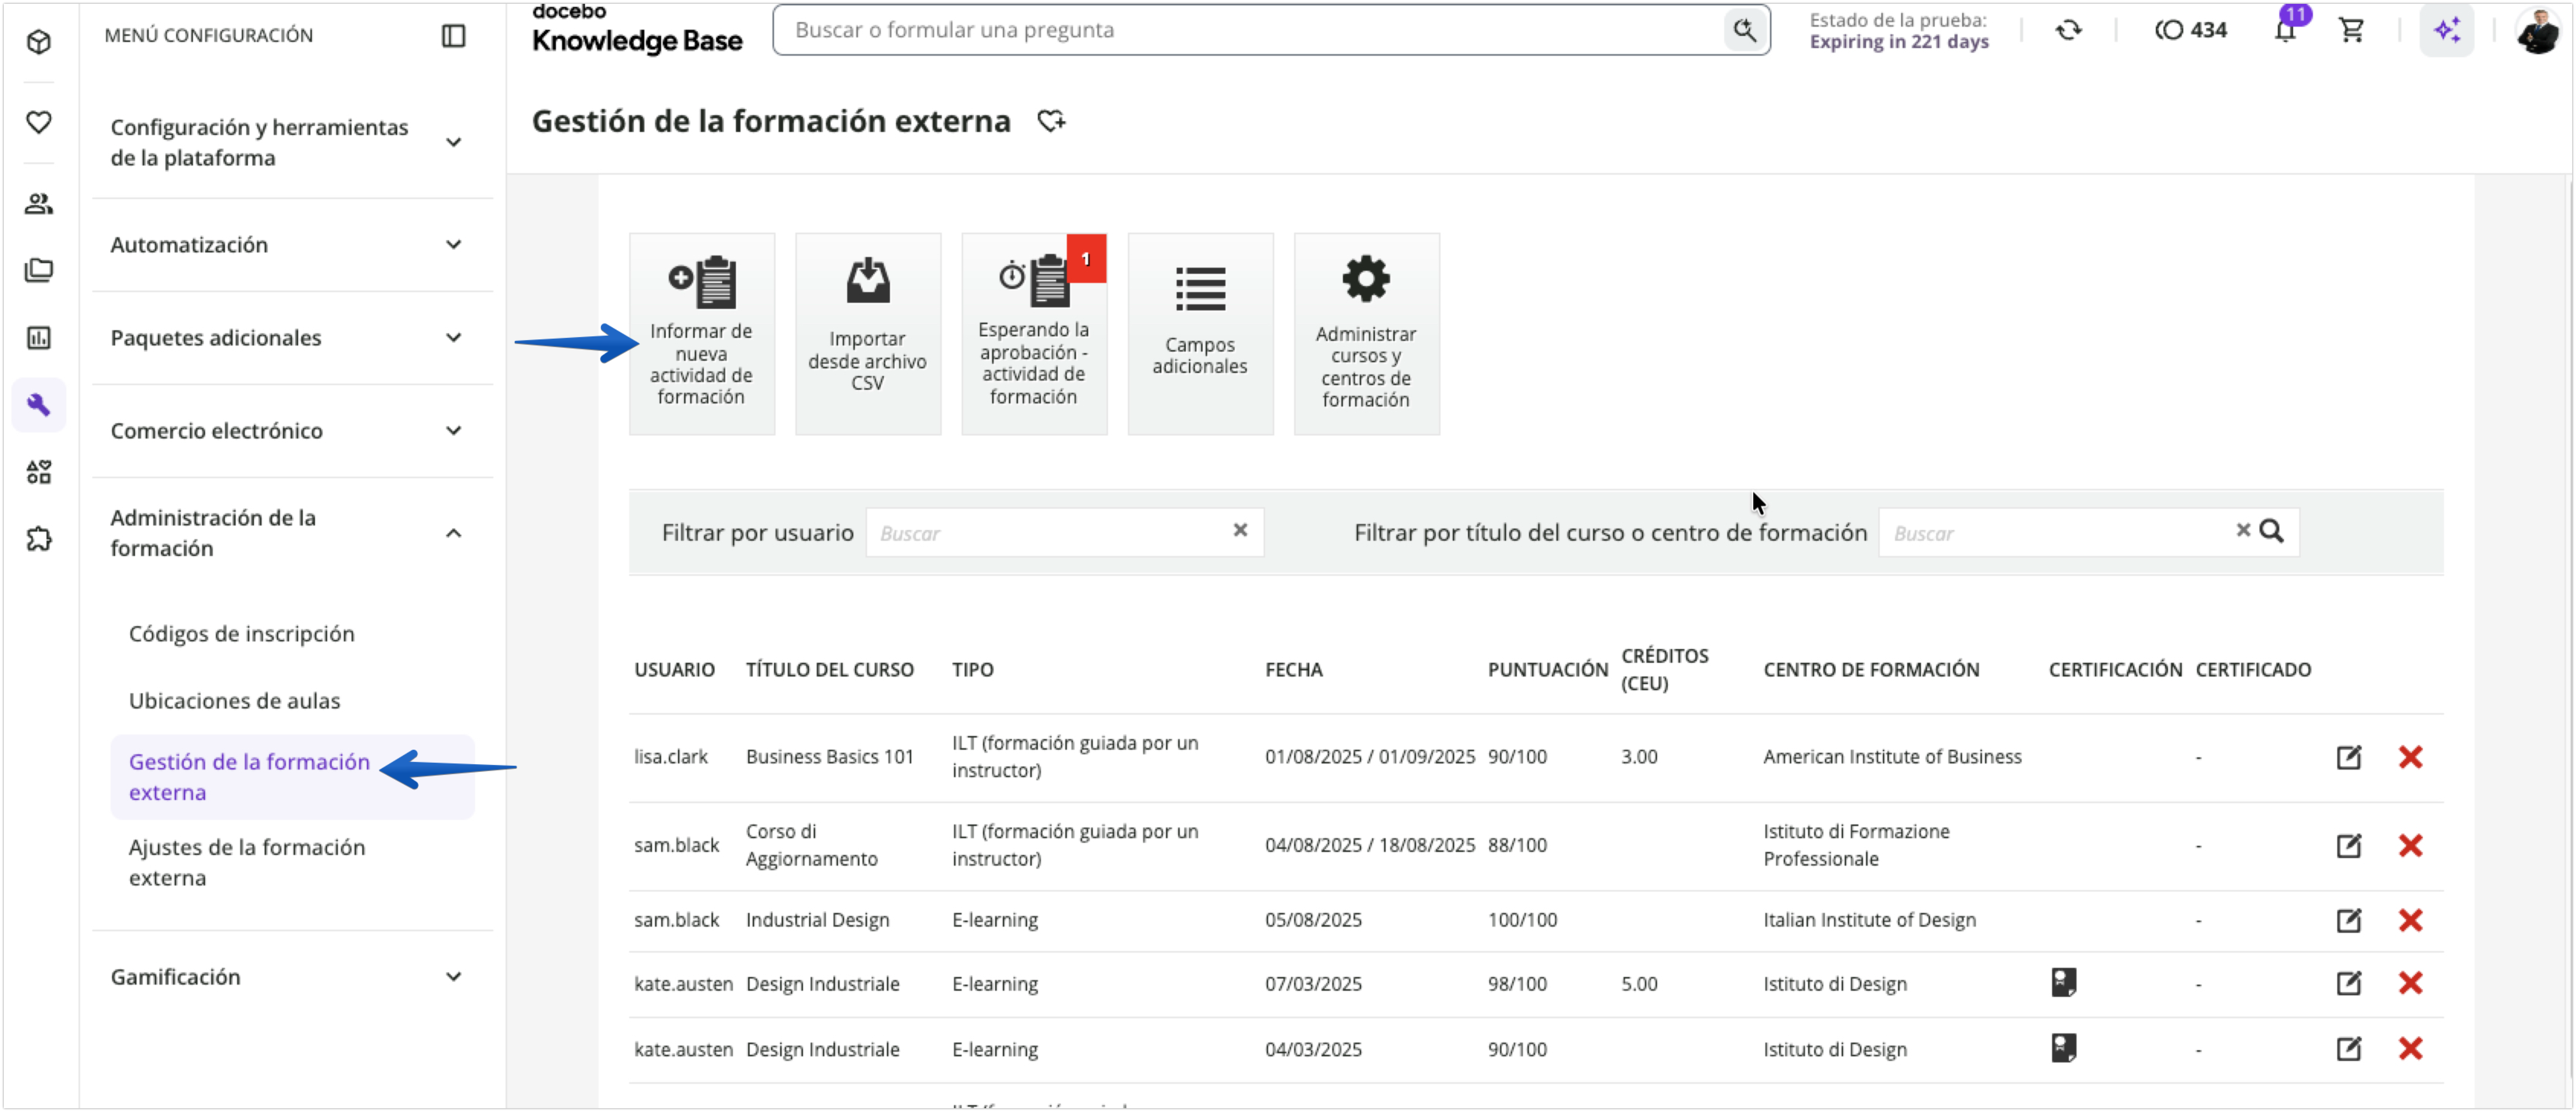
Task: Click the CENTRO DE FORMACIÓN column header
Action: [x=1871, y=670]
